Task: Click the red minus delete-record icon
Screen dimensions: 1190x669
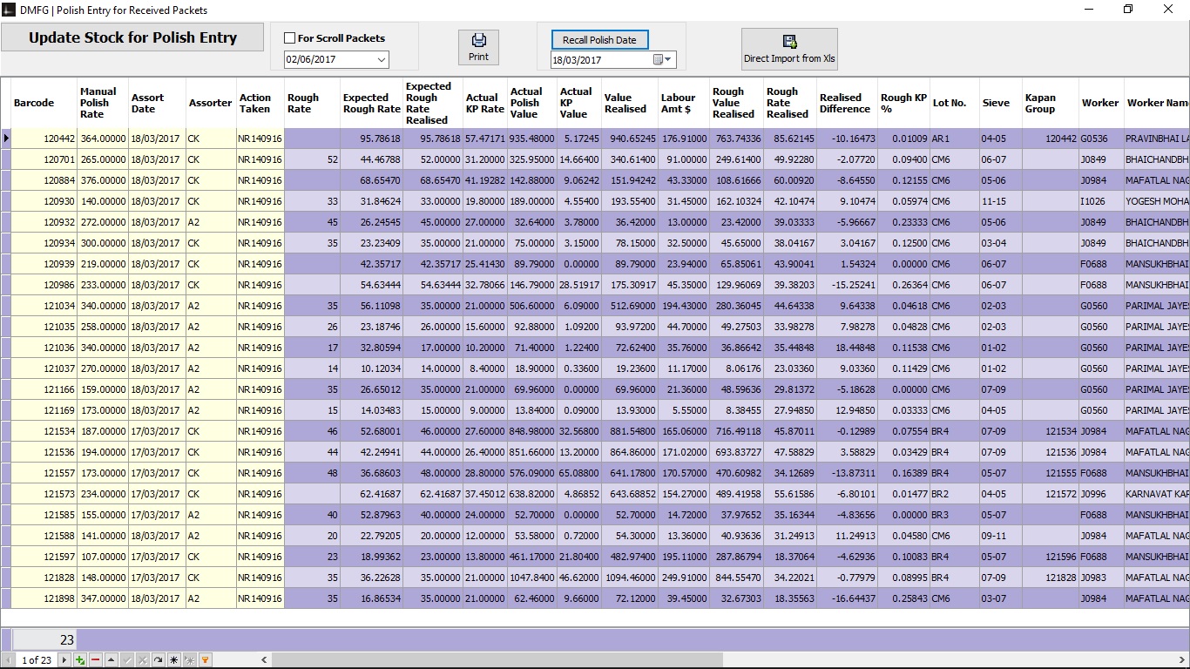Action: click(95, 659)
